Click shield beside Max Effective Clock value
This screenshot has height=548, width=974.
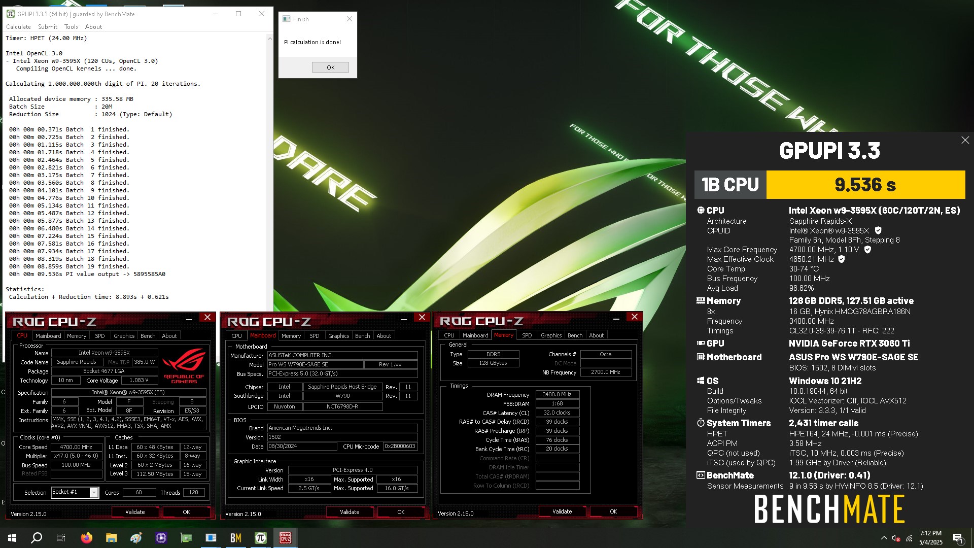(842, 259)
